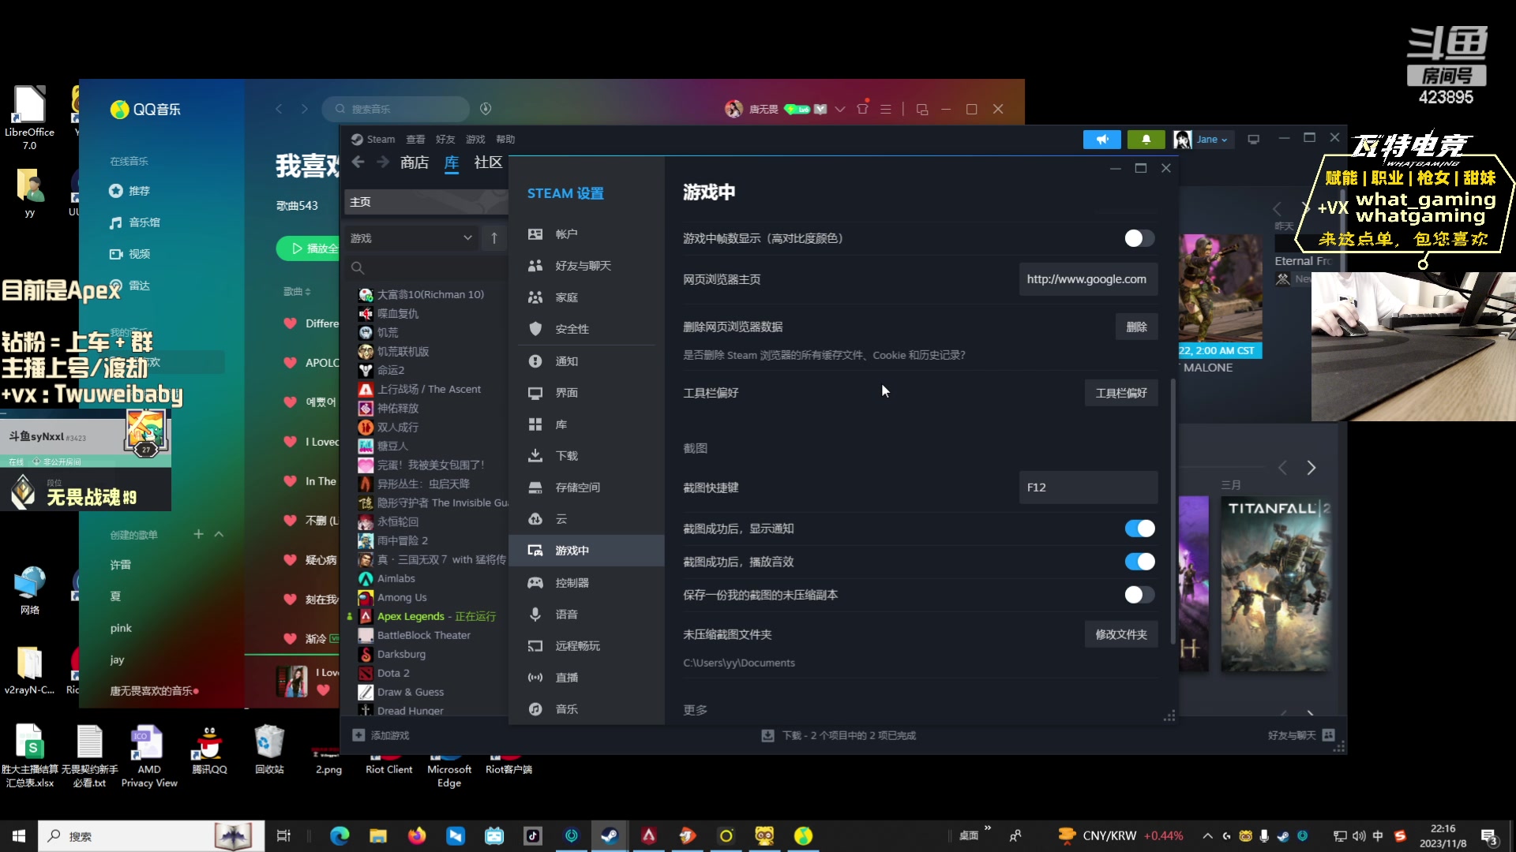The image size is (1516, 852).
Task: Click green 播放全部 button in QQ Music
Action: click(310, 248)
